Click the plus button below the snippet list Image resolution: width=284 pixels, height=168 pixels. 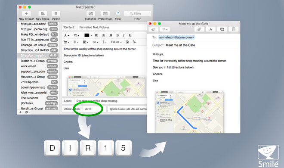20,112
